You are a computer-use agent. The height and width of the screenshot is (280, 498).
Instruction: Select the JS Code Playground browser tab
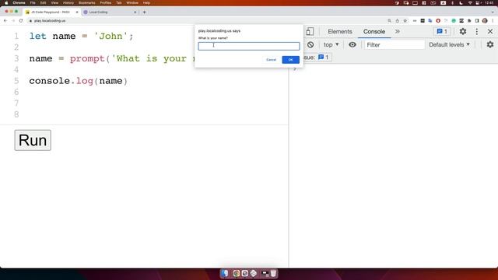click(x=51, y=12)
